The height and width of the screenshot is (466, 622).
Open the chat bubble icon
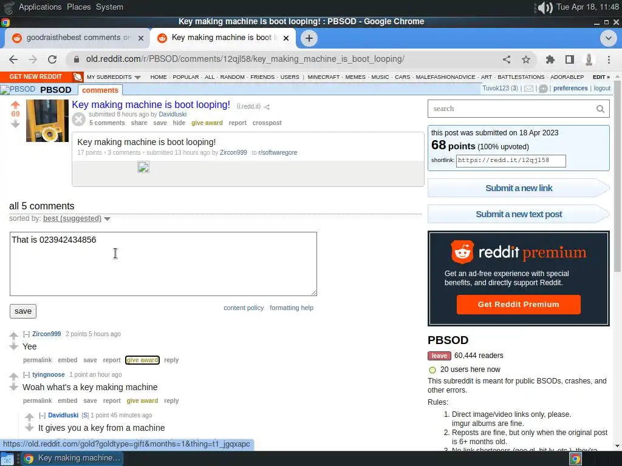coord(543,89)
